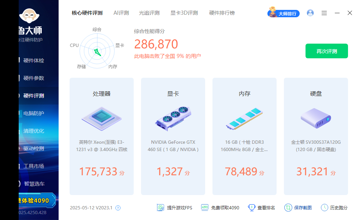Viewport: 359px width, 220px height.
Task: Click the radar performance chart
Action: point(97,51)
